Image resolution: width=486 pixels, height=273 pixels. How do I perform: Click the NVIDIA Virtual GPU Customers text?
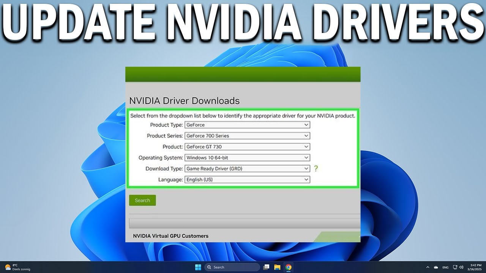[x=170, y=236]
